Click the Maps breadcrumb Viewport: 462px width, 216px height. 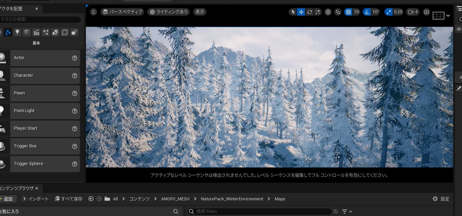coord(280,199)
